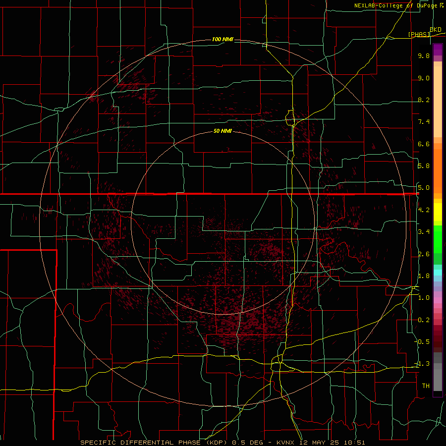The height and width of the screenshot is (446, 446).
Task: Pick the cyan color scale segment
Action: (438, 273)
